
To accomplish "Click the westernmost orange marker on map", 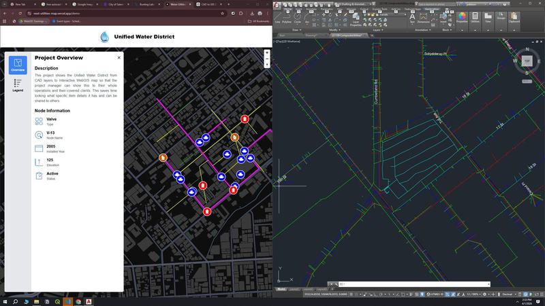I will (163, 158).
